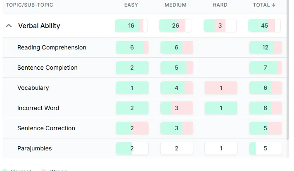Select the Vocabulary sub-topic
Screen dimensions: 294x171
click(33, 88)
